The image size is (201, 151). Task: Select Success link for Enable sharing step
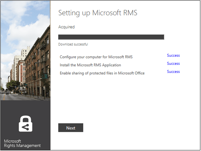[x=173, y=72]
